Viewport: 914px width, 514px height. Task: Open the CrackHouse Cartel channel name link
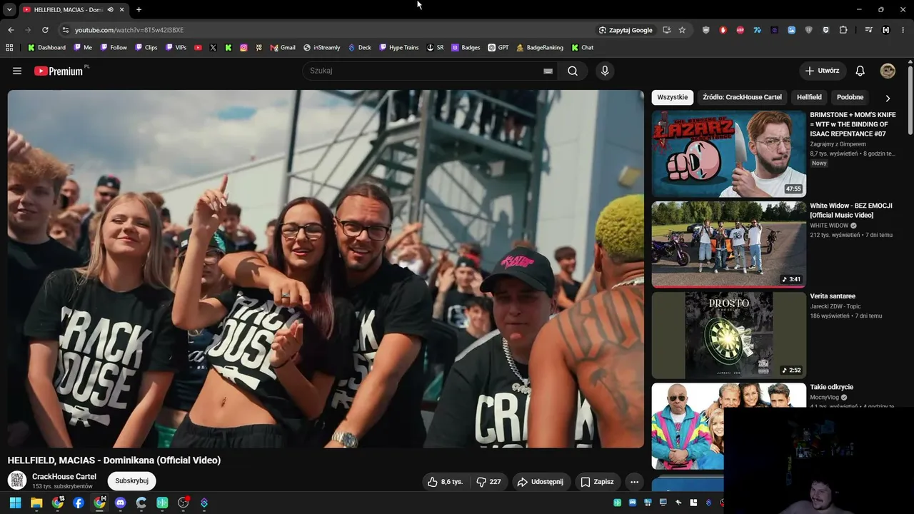tap(64, 477)
